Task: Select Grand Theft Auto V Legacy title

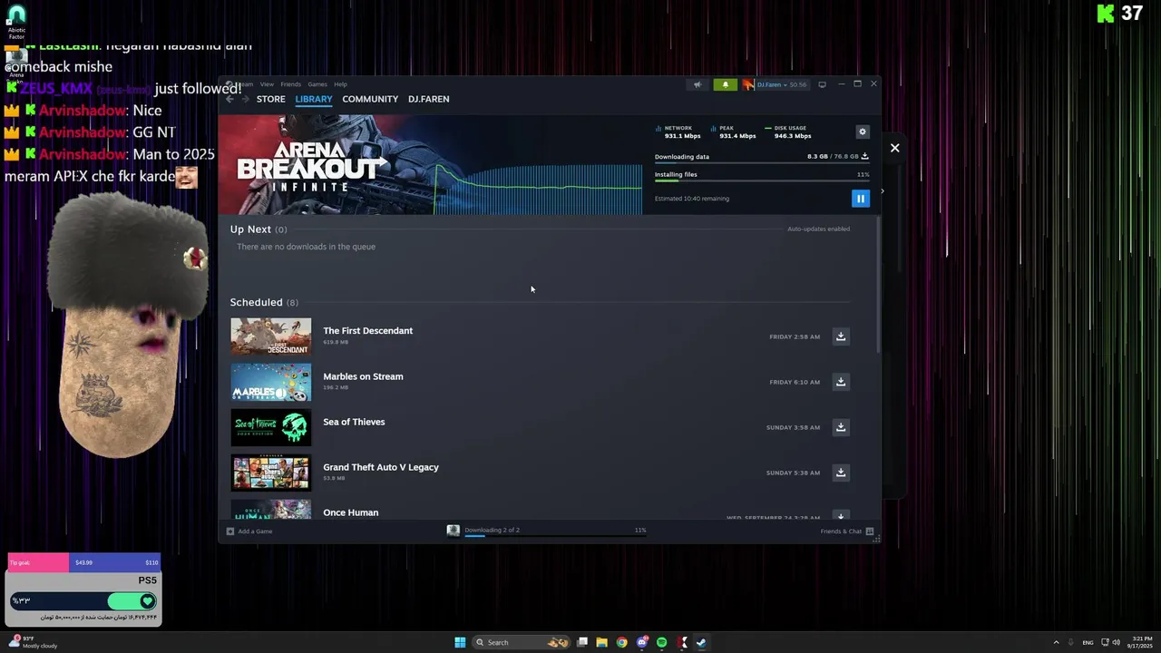Action: click(381, 467)
